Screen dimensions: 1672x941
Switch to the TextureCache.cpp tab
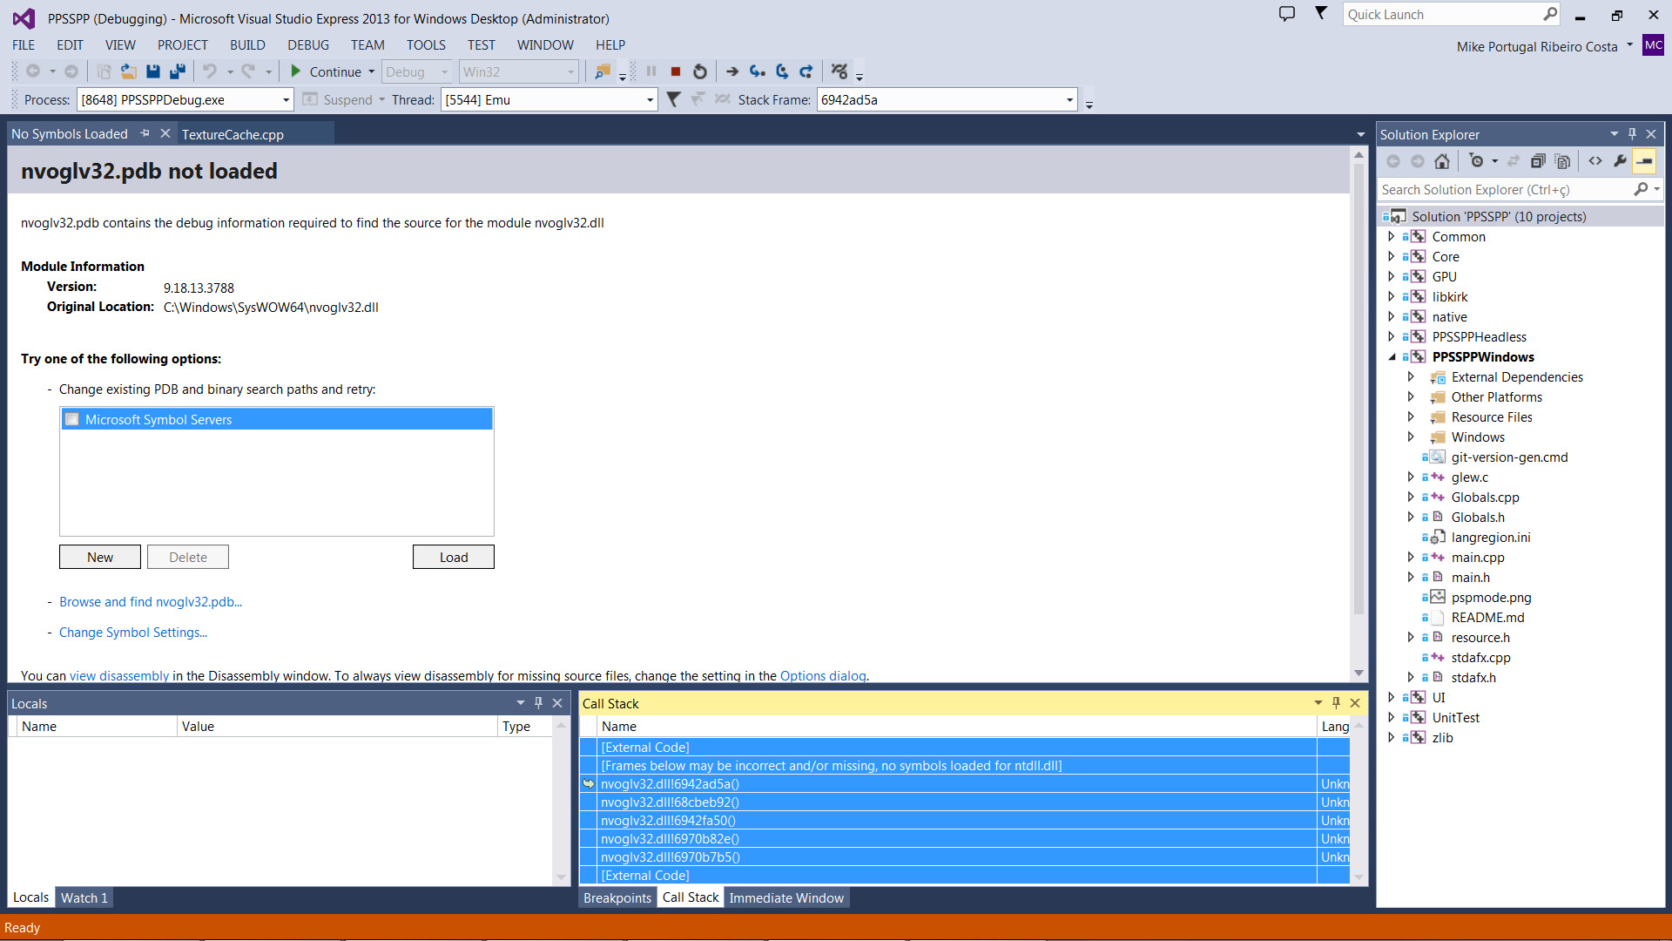233,134
